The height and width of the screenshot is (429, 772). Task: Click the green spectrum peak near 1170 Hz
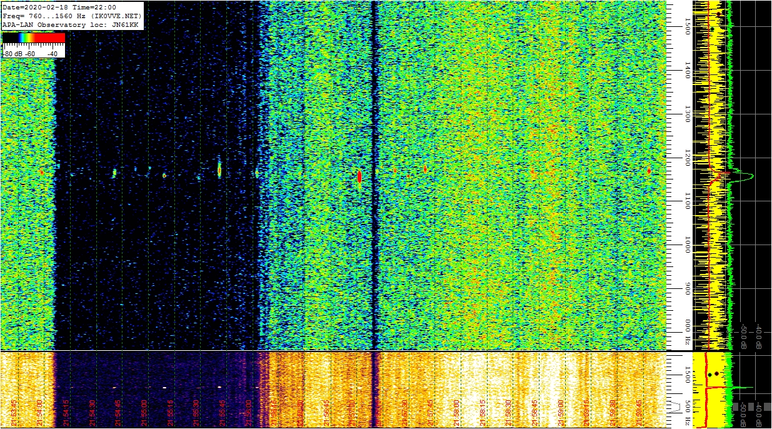[744, 176]
